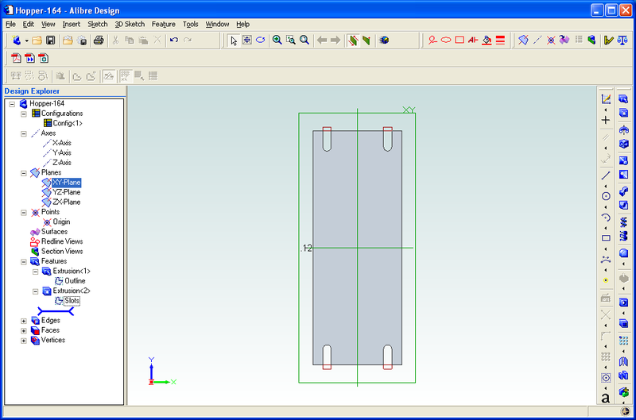Click the Measurement tool ruler icon

(x=608, y=40)
